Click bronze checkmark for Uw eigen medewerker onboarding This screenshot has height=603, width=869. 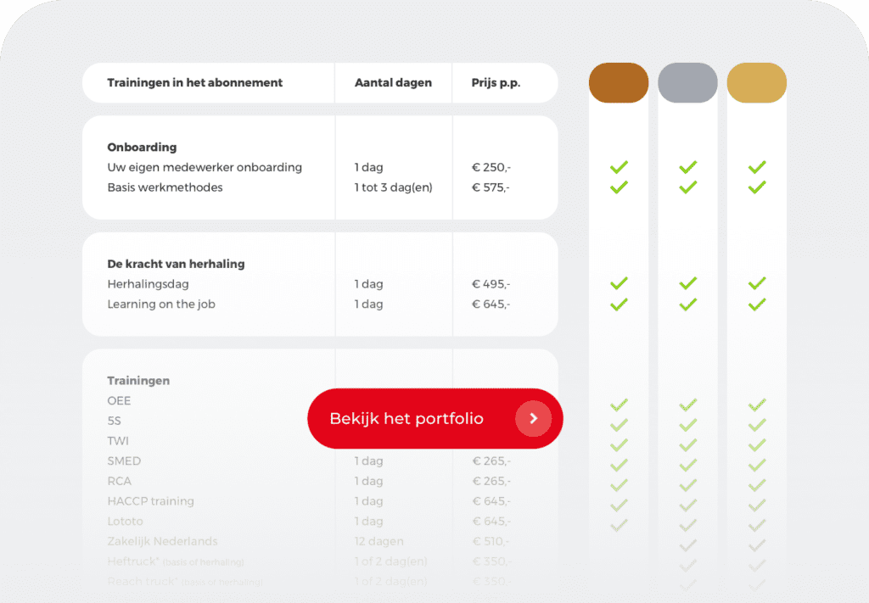619,167
